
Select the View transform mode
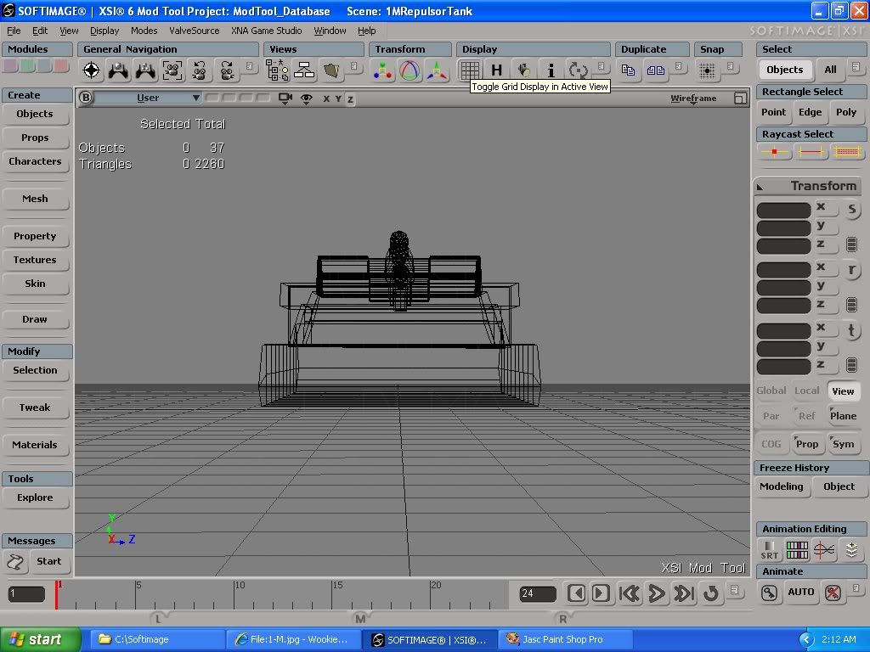coord(843,391)
